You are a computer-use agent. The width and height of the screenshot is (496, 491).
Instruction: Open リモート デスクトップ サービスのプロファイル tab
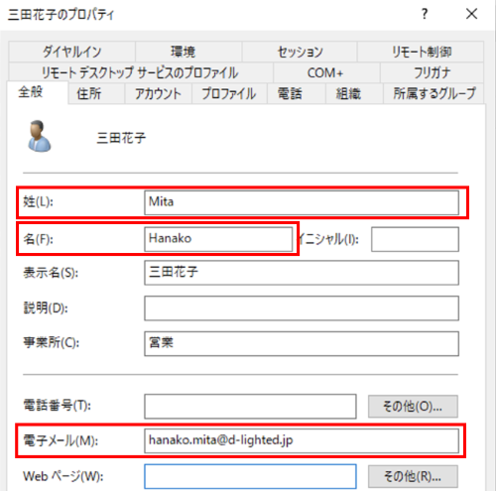(x=141, y=72)
